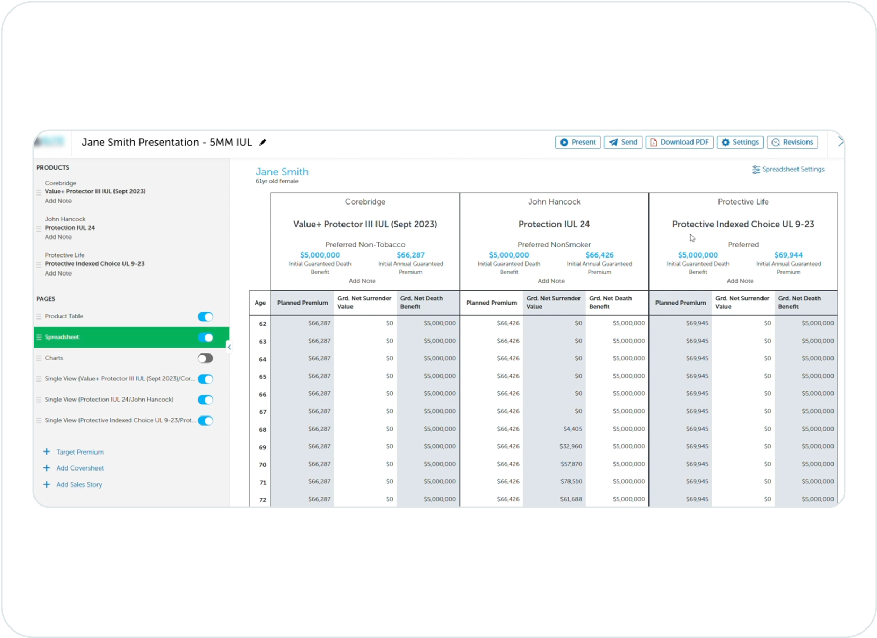Toggle Single View Protection IUL 24 switch
The height and width of the screenshot is (638, 877).
[x=205, y=400]
